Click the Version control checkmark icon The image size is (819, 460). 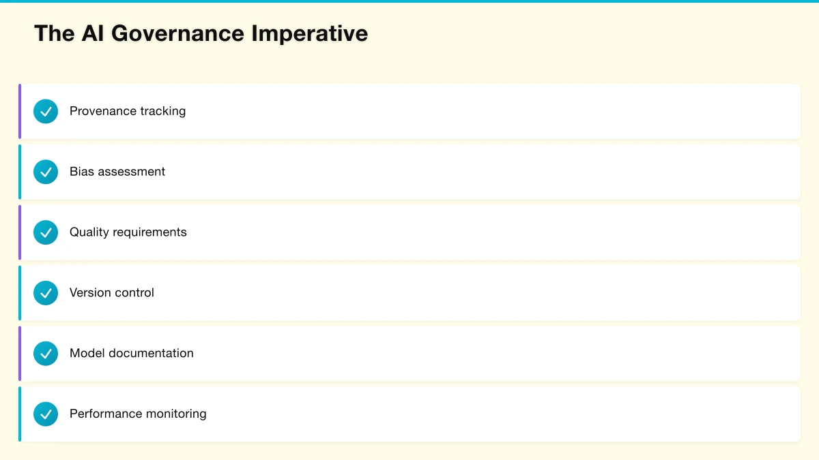46,293
